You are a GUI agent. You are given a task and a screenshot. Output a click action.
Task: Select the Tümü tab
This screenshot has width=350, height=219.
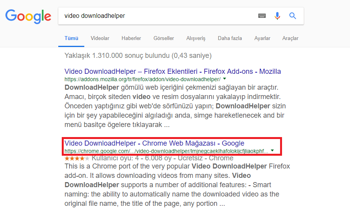coord(71,38)
